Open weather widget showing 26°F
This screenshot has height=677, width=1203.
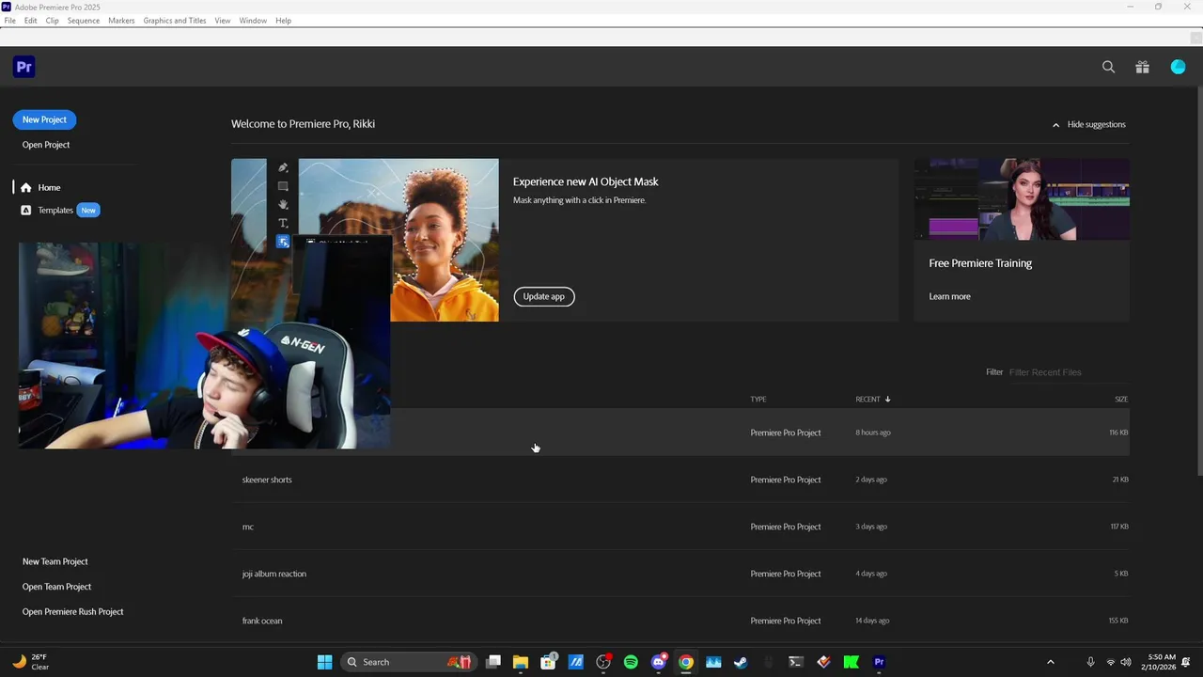[x=30, y=662]
